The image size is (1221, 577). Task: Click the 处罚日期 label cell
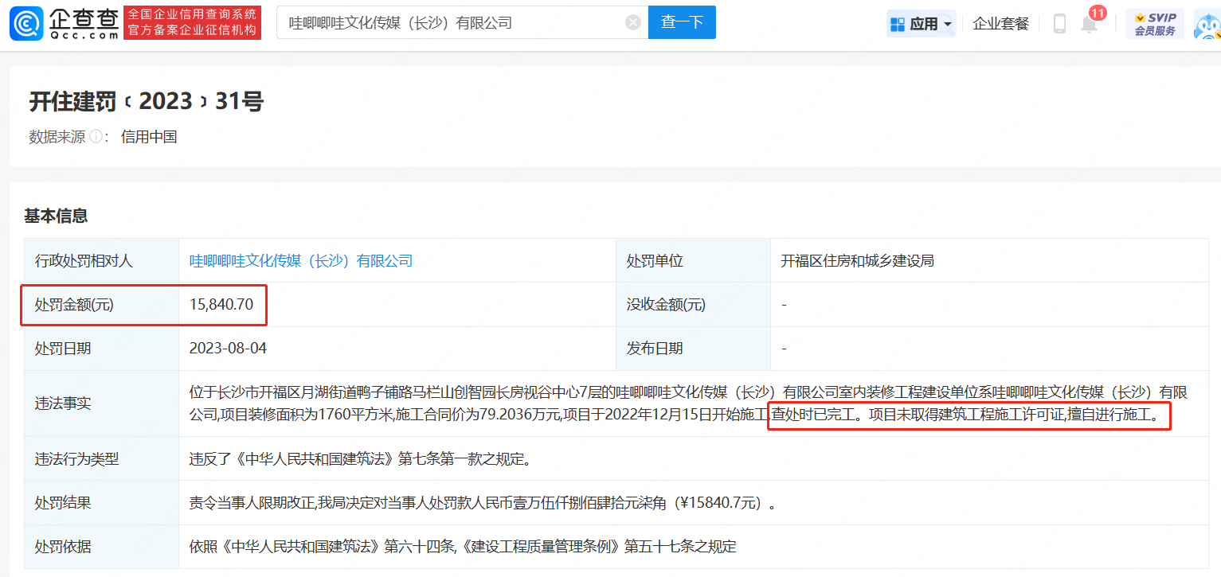pyautogui.click(x=102, y=349)
